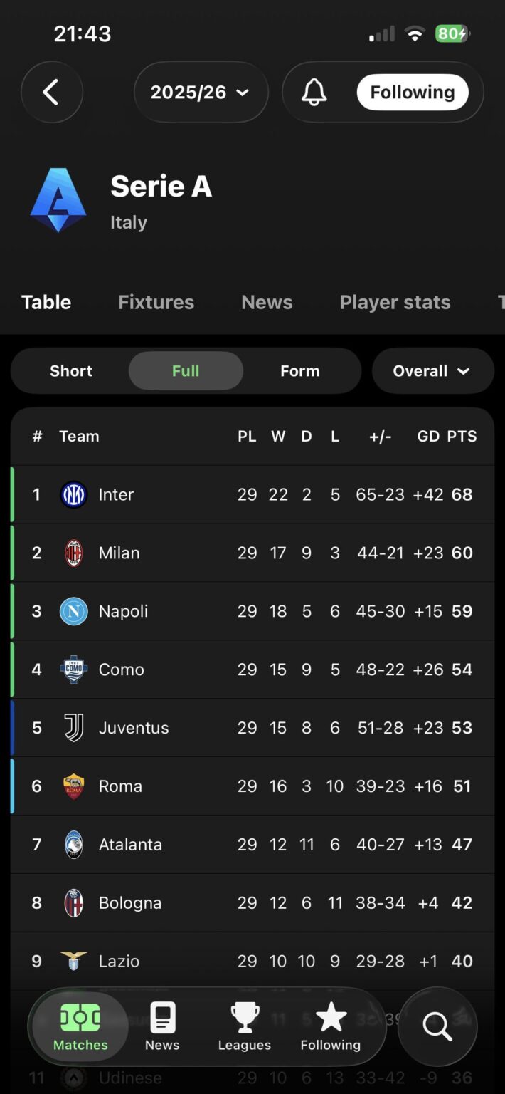This screenshot has height=1094, width=505.
Task: Enable the Form table view
Action: coord(299,371)
